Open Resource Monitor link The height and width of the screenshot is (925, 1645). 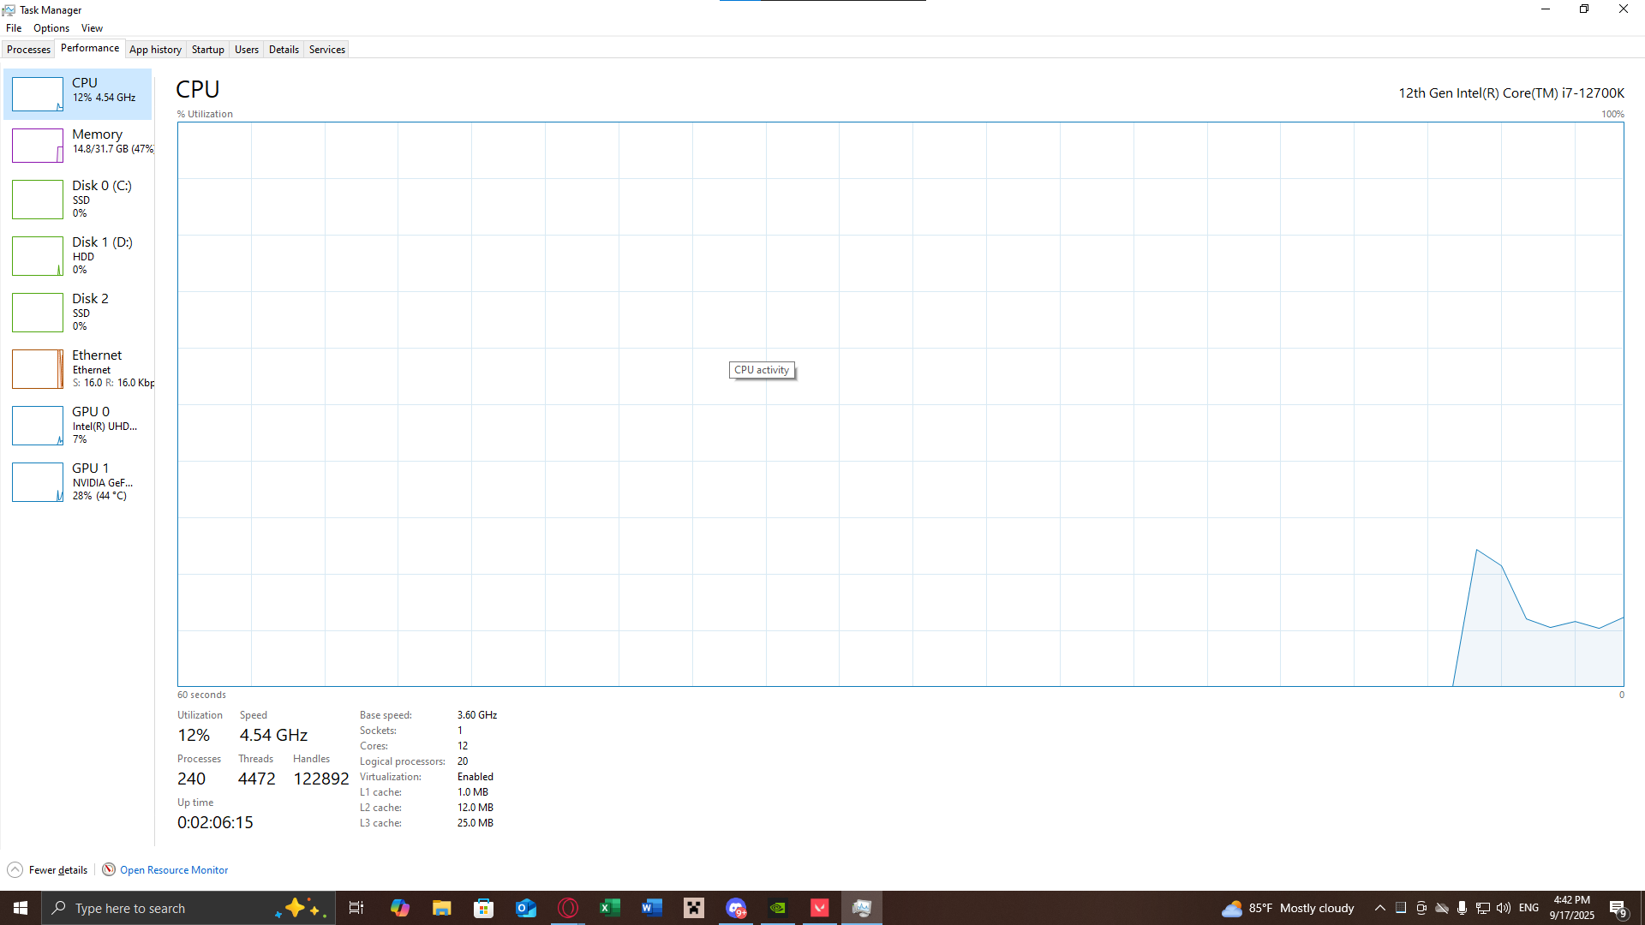pyautogui.click(x=173, y=870)
